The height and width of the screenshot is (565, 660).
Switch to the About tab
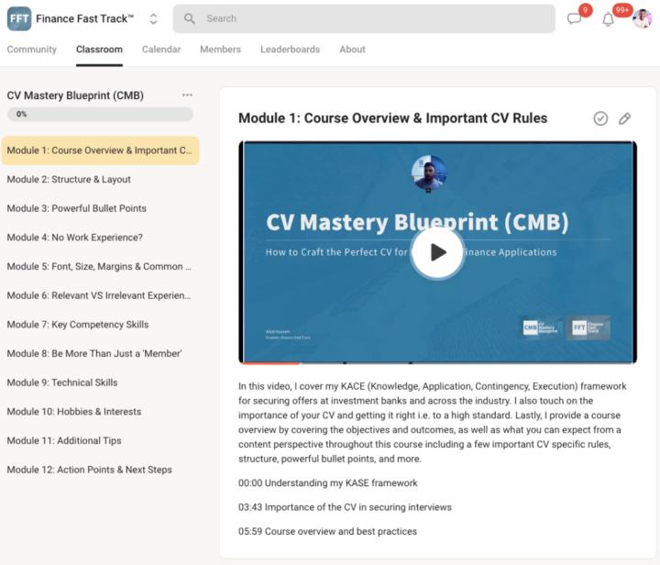(x=352, y=50)
